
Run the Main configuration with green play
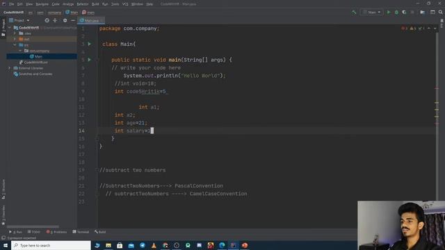coord(389,12)
